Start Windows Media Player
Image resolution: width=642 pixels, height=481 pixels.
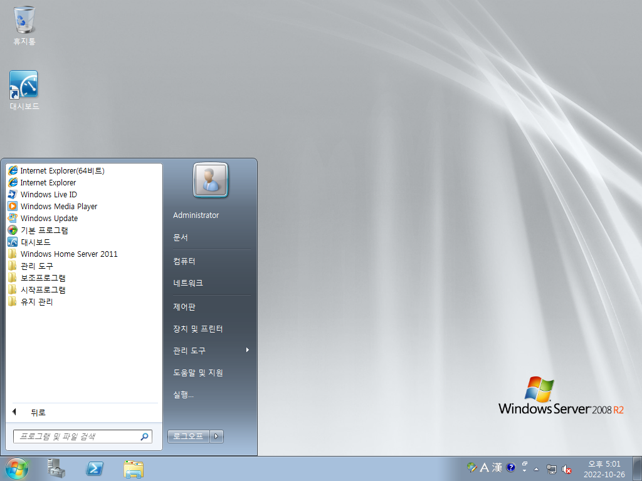(84, 206)
